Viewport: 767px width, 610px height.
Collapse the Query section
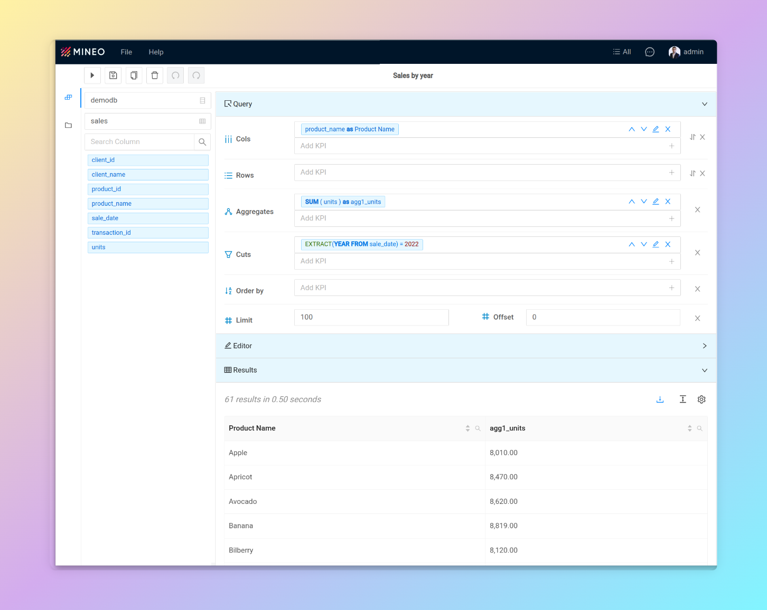coord(704,104)
